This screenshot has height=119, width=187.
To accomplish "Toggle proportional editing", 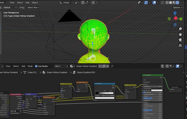I will pyautogui.click(x=93, y=3).
